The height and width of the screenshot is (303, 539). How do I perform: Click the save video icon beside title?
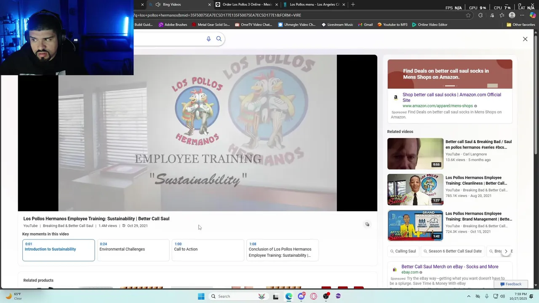(367, 224)
